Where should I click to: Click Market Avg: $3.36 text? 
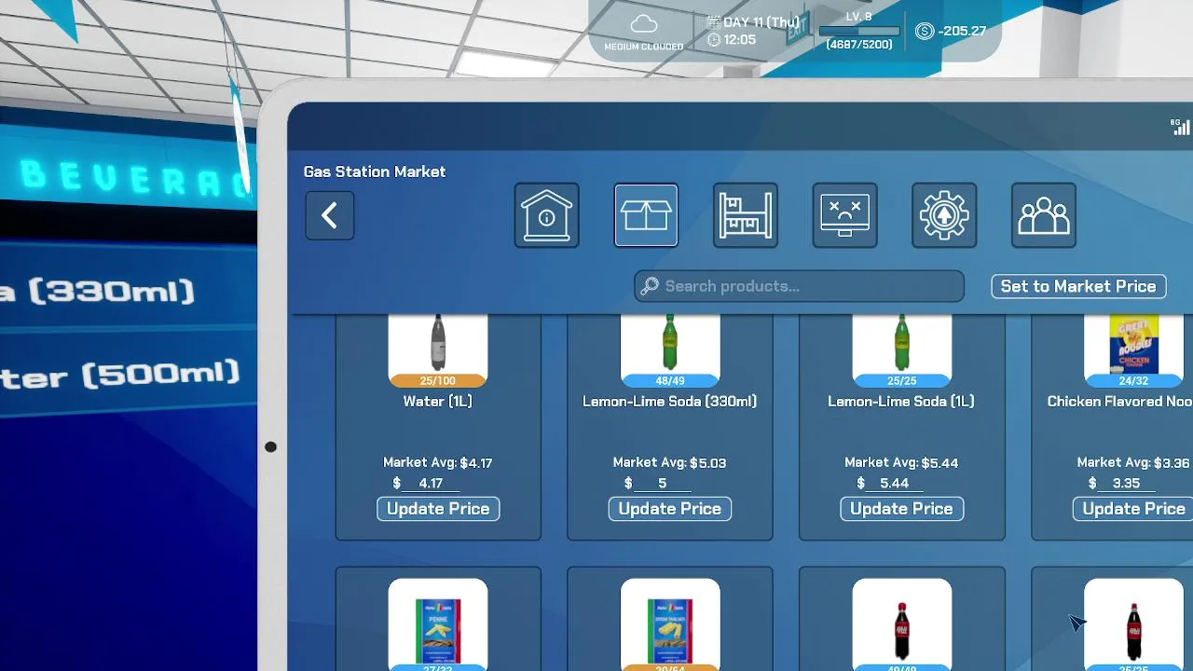1133,462
